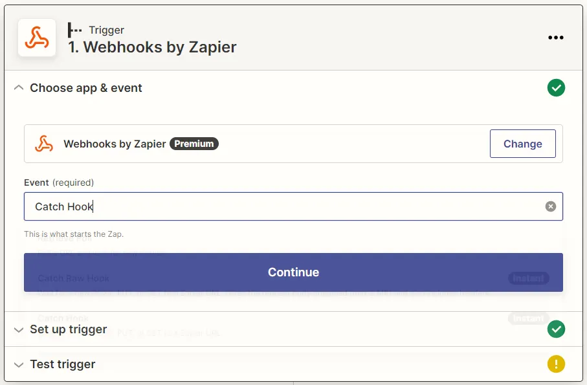Image resolution: width=587 pixels, height=385 pixels.
Task: Select the "Test trigger" section heading
Action: pyautogui.click(x=63, y=364)
